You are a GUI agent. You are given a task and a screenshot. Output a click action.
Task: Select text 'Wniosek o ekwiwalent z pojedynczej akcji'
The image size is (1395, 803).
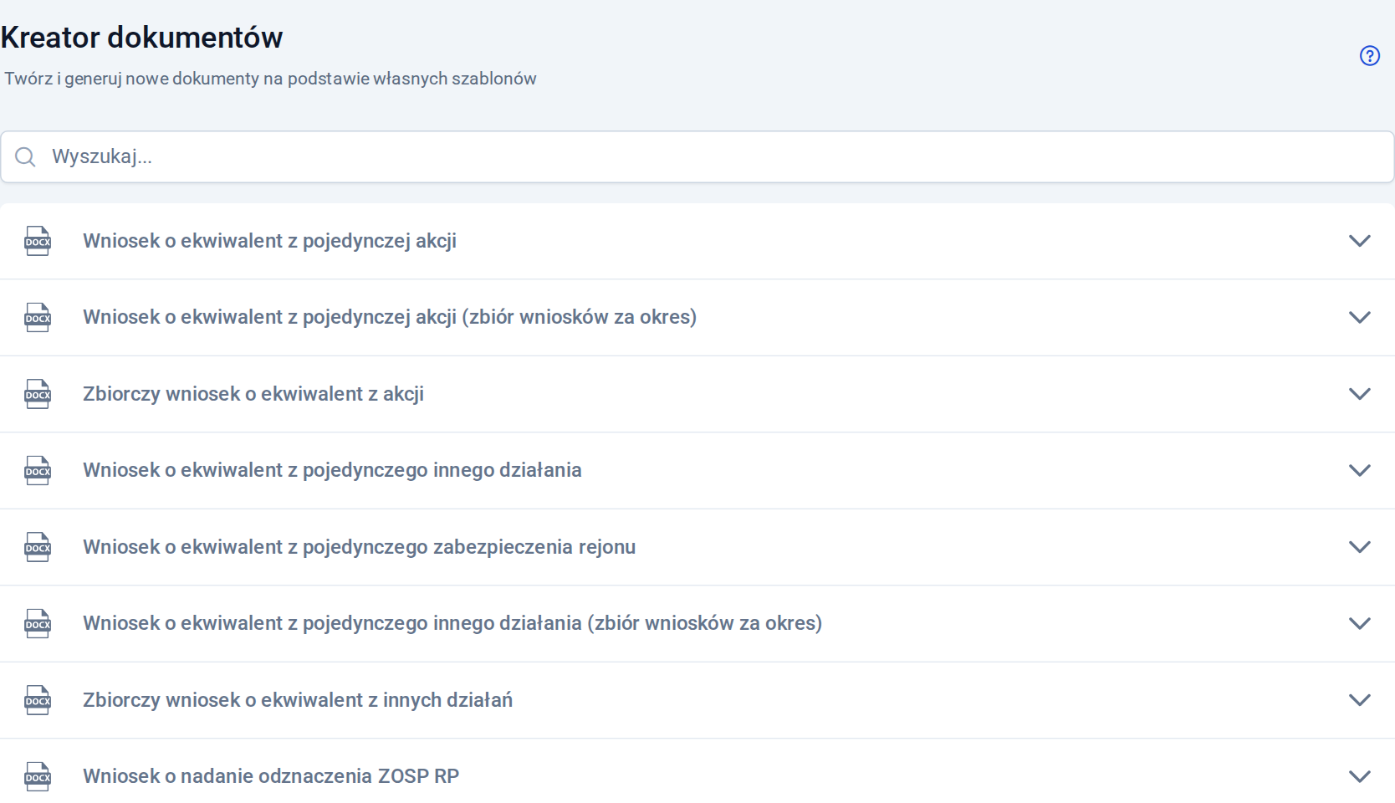coord(269,241)
